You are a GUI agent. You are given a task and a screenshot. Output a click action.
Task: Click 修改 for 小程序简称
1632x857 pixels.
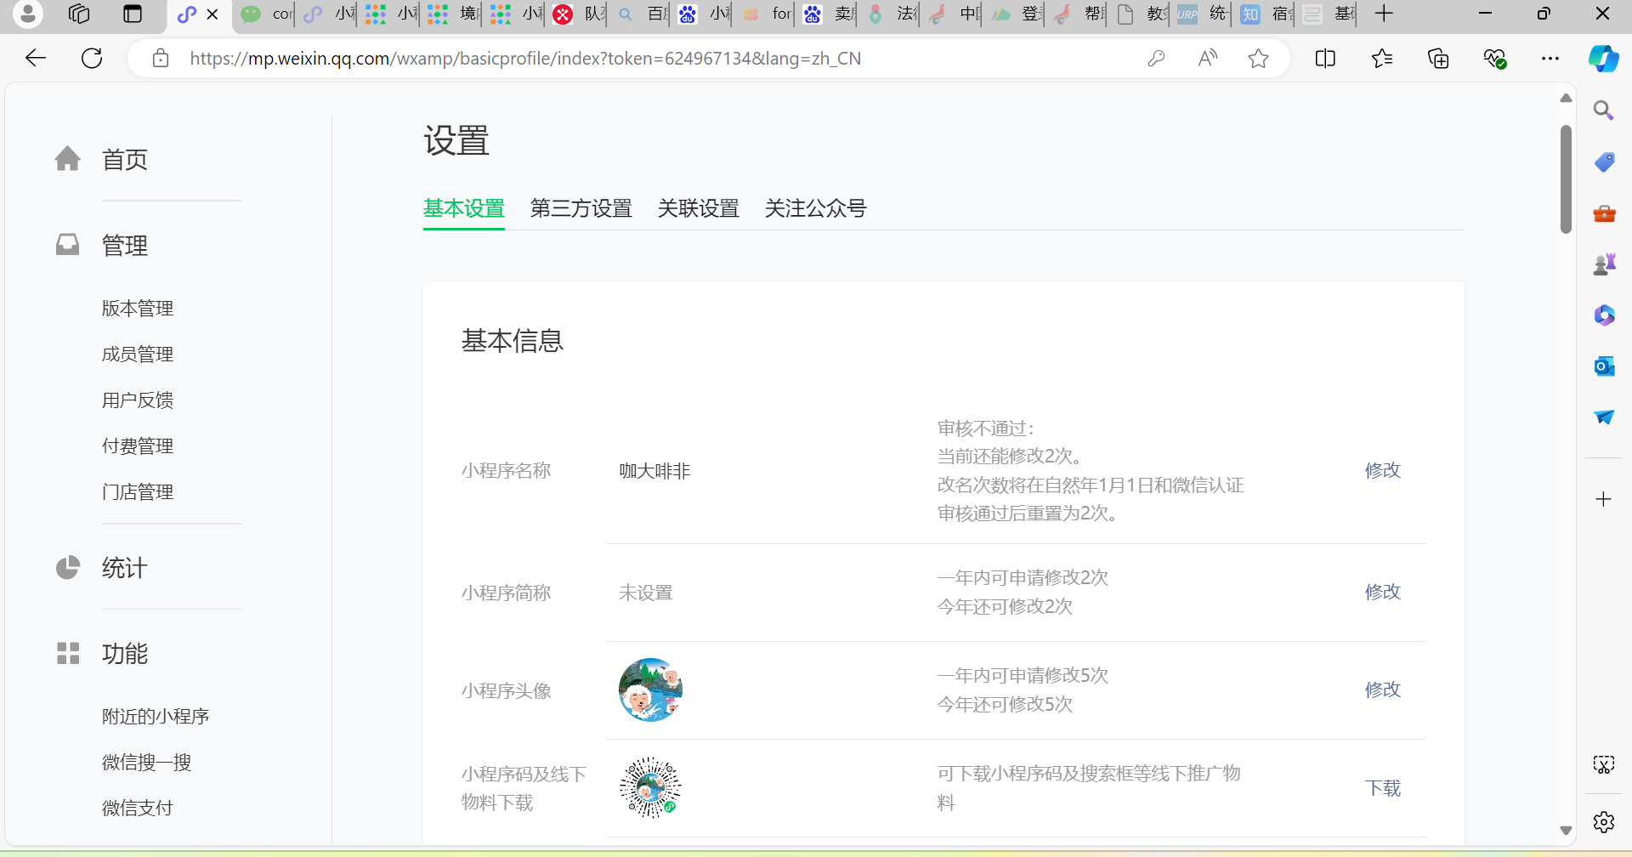coord(1383,592)
